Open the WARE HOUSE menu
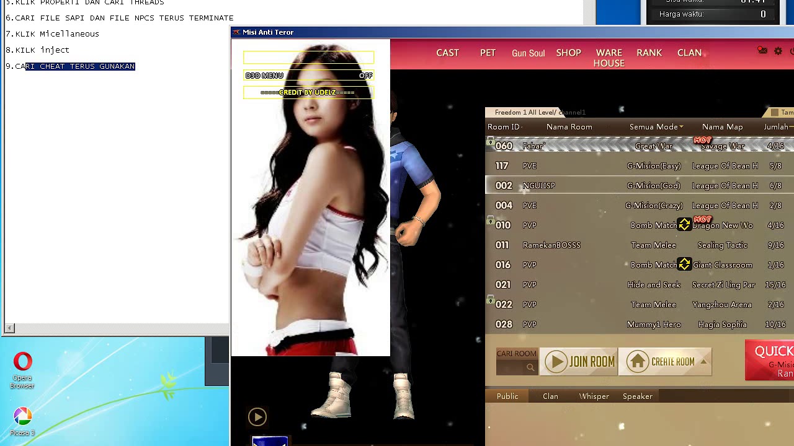 [609, 58]
